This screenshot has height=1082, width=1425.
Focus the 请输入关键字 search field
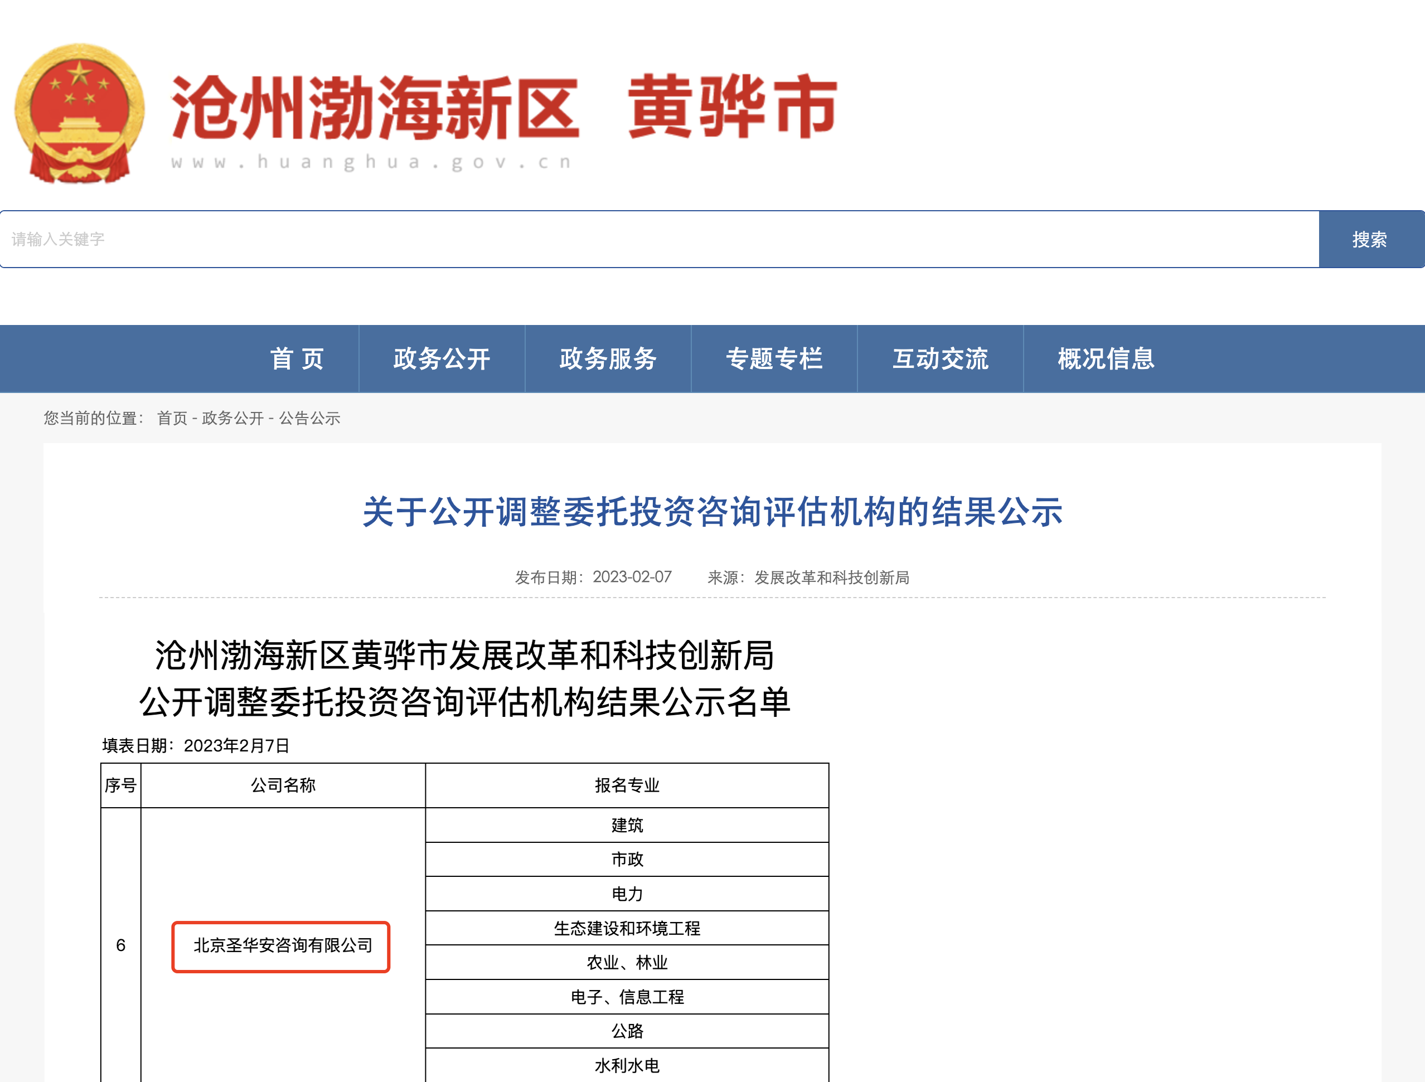660,239
